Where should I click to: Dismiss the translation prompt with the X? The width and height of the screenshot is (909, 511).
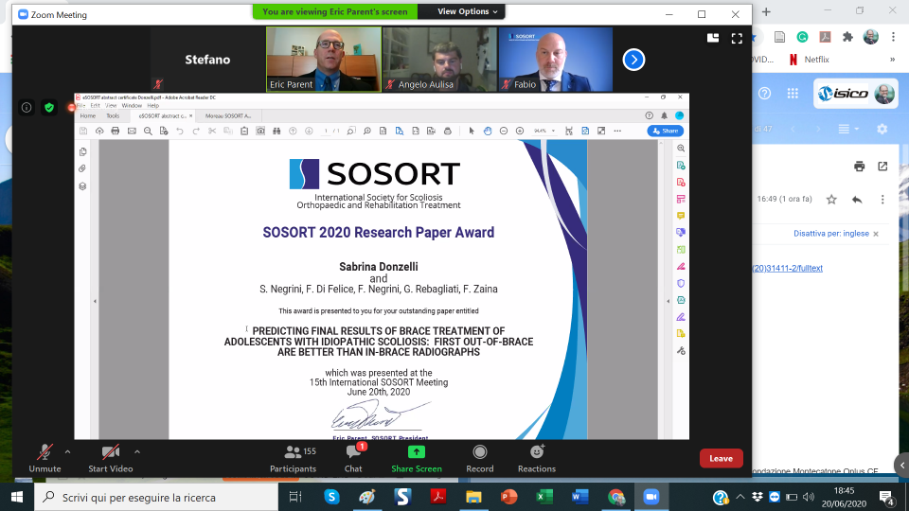[x=876, y=234]
